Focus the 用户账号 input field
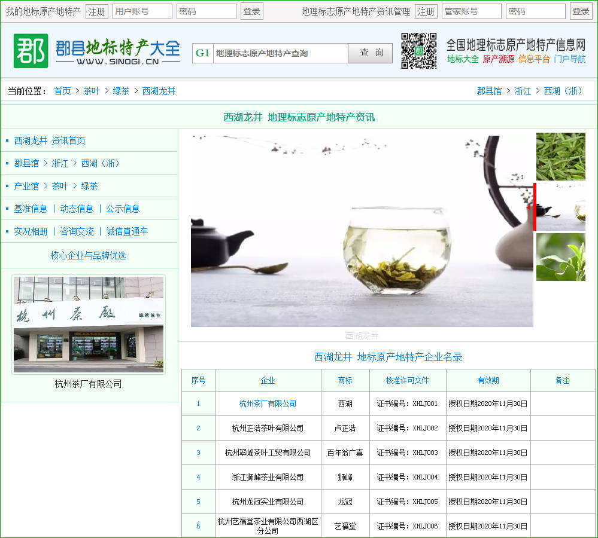This screenshot has height=538, width=598. pos(142,11)
